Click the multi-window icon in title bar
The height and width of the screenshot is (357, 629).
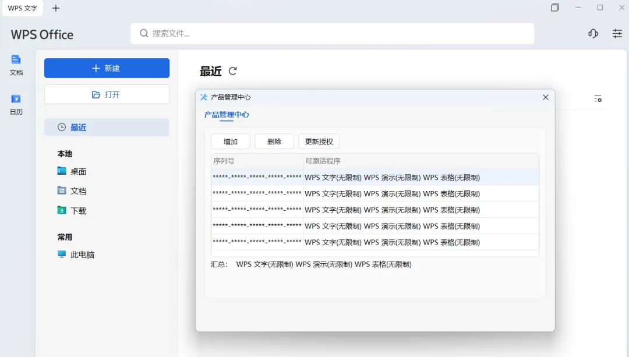click(555, 8)
